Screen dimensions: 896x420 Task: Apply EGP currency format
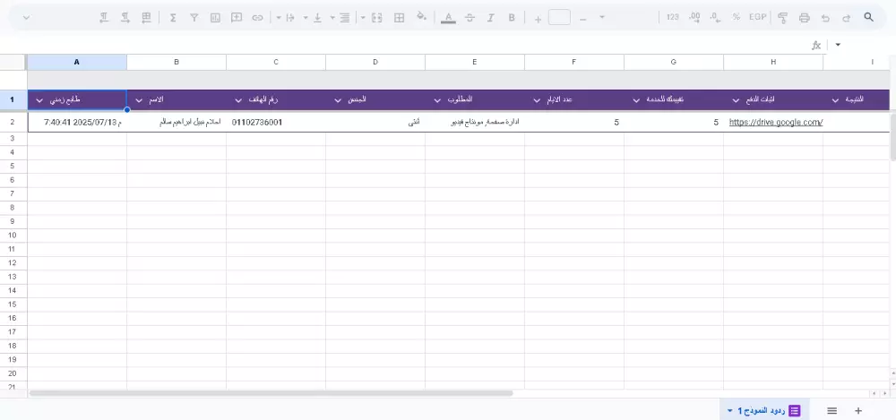[x=758, y=17]
